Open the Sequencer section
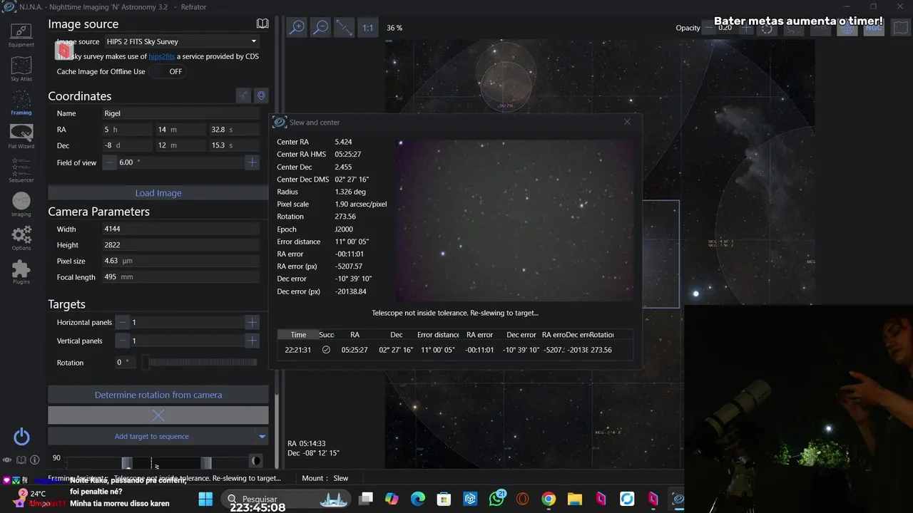The image size is (913, 513). [x=21, y=170]
